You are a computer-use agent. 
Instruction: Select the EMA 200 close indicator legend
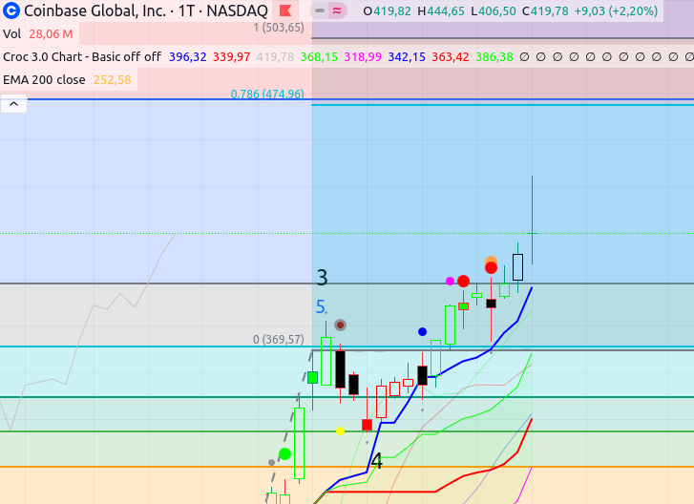pos(44,79)
